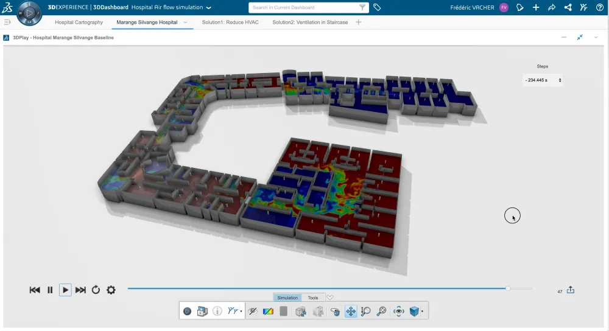This screenshot has height=331, width=609.
Task: Add a new dashboard tab with plus
Action: [358, 22]
